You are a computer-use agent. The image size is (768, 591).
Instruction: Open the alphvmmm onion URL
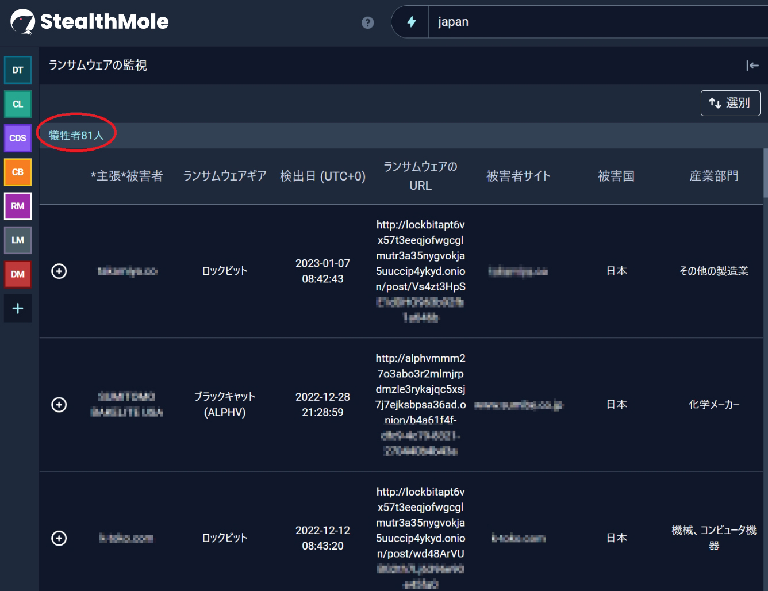(x=421, y=405)
